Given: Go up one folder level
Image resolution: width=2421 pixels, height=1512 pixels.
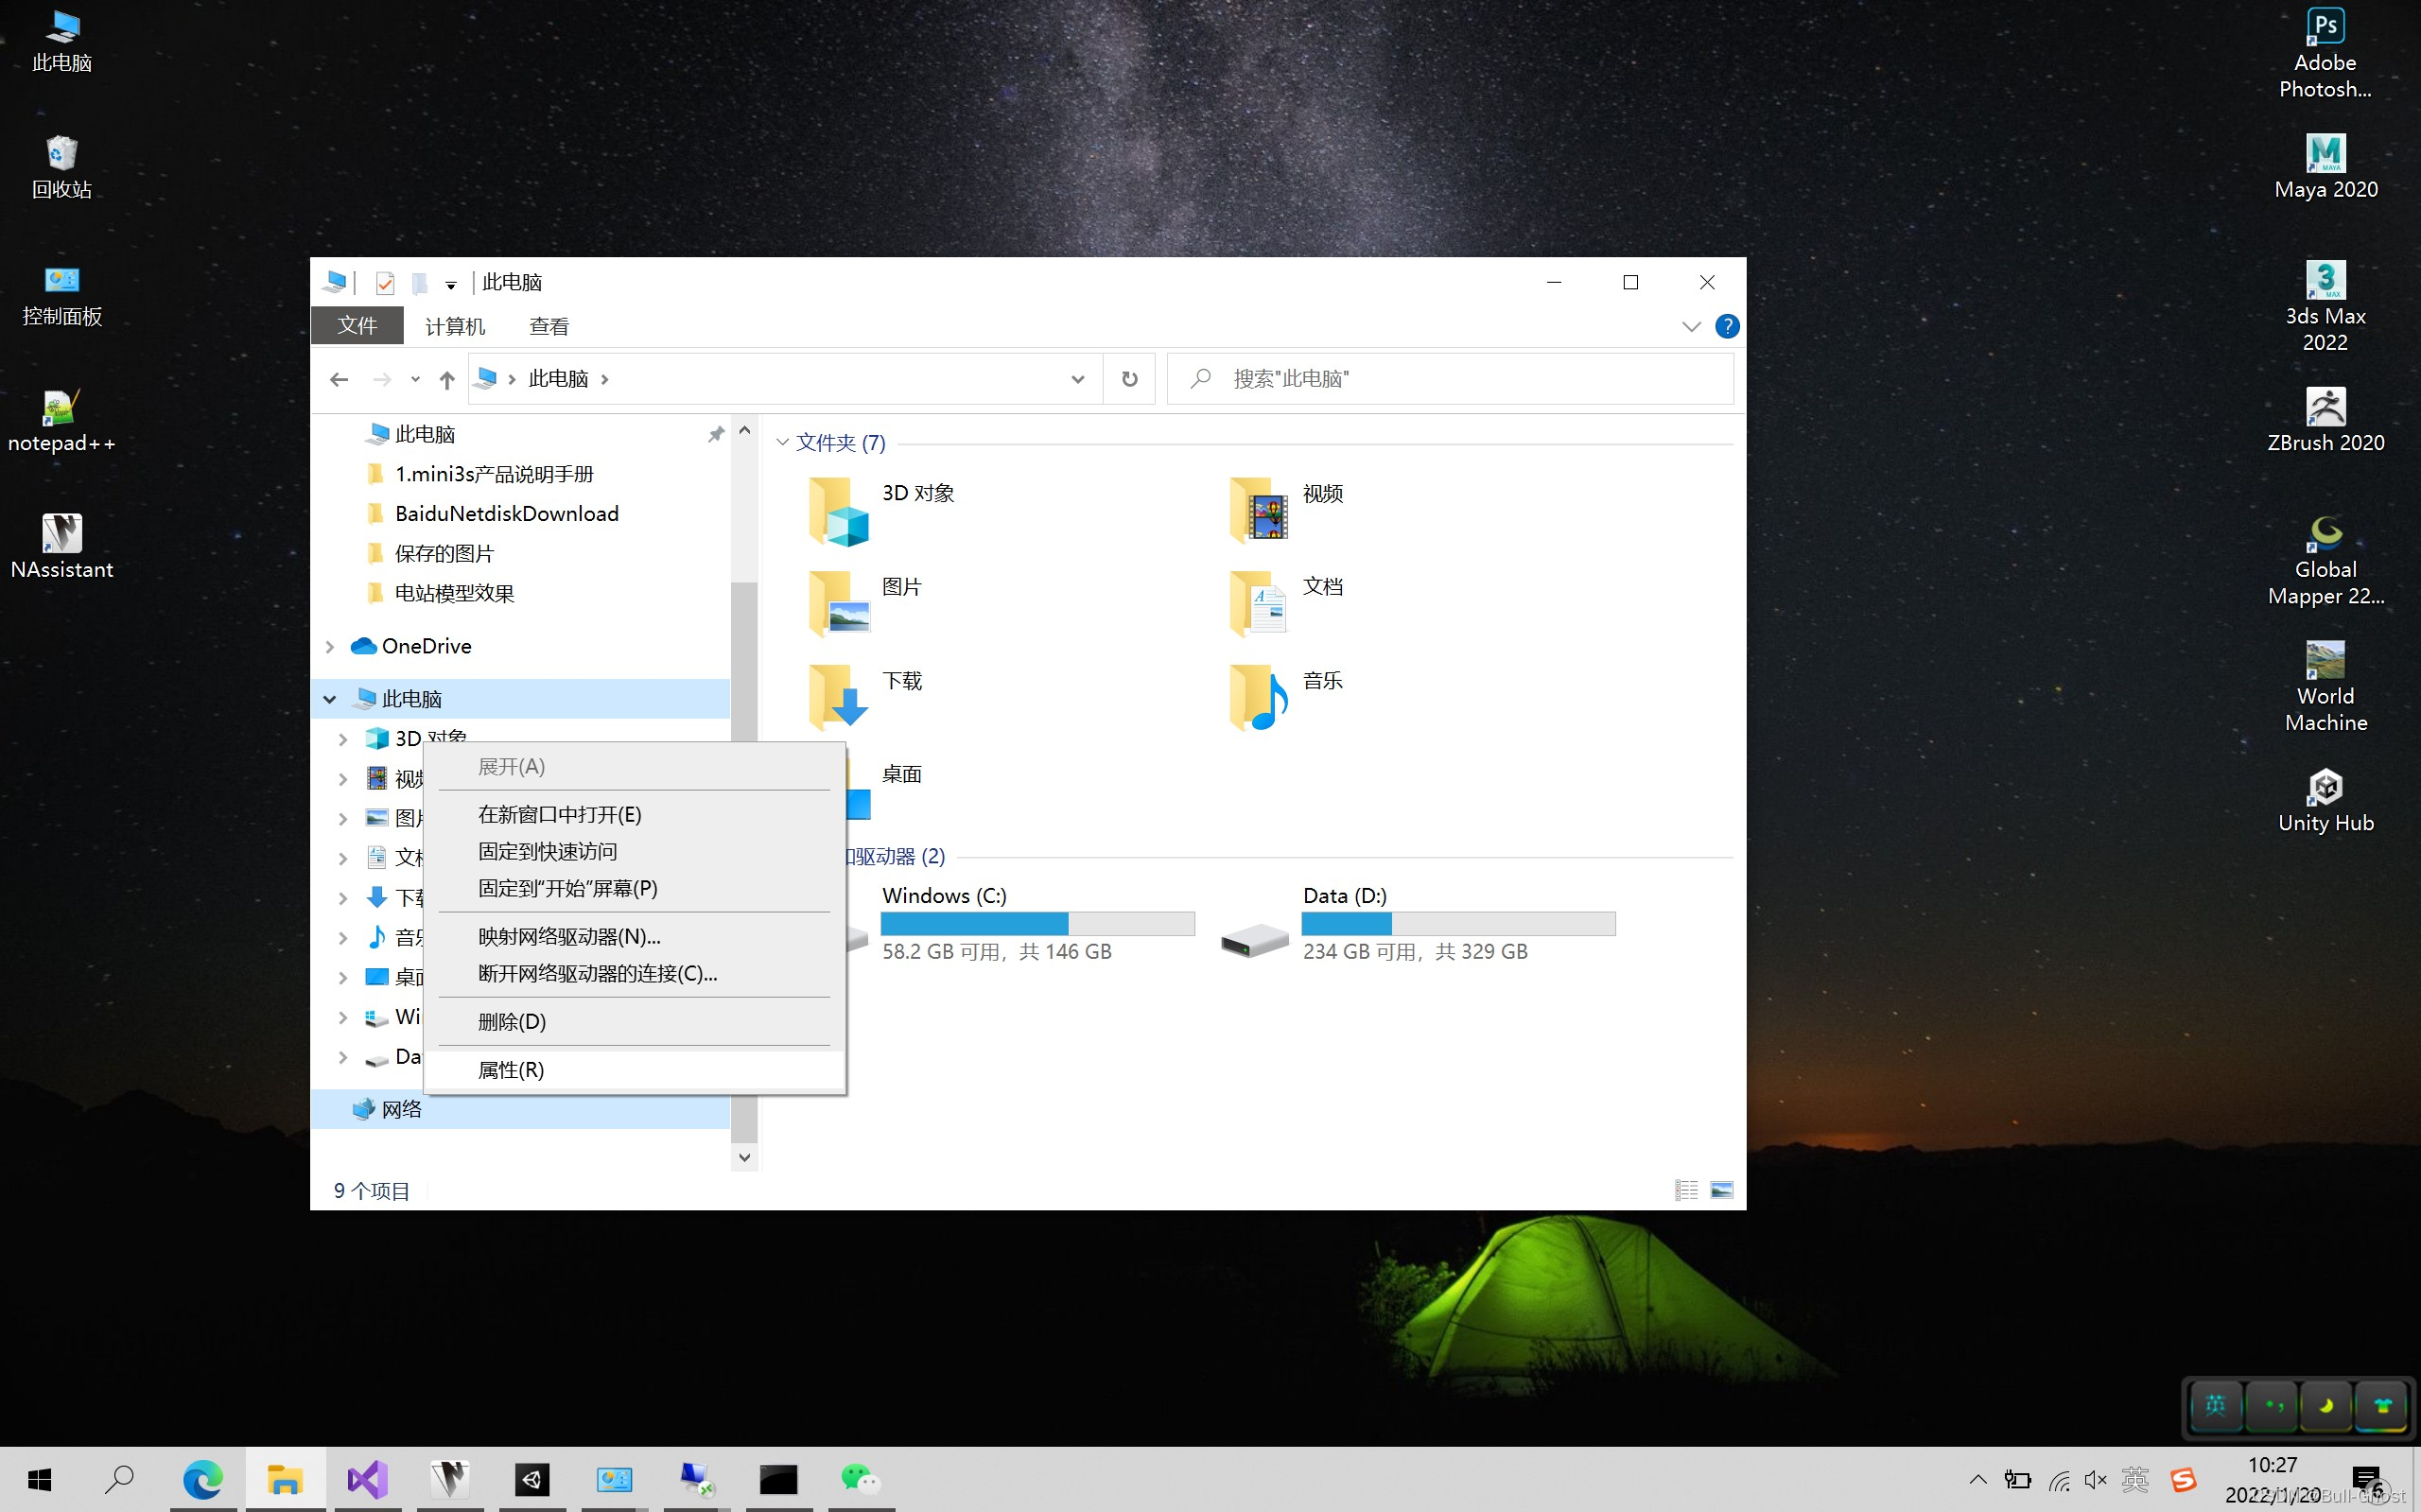Looking at the screenshot, I should (447, 379).
